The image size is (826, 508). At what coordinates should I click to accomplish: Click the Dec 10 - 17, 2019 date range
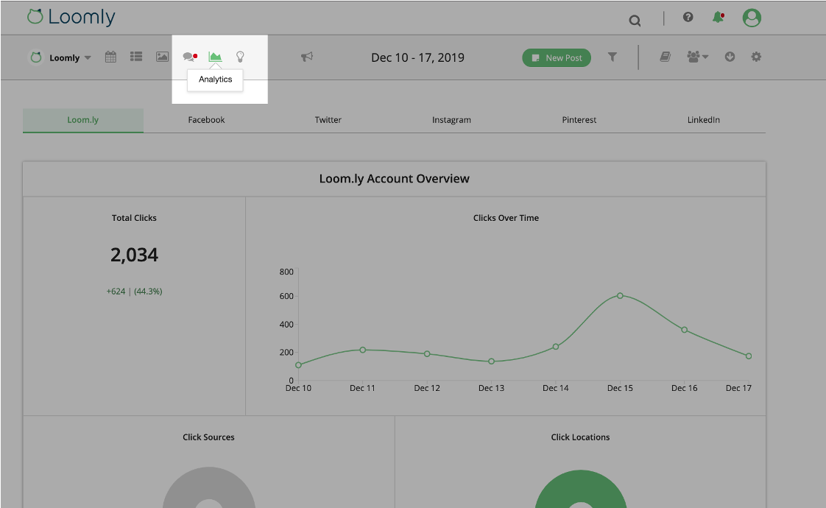pyautogui.click(x=417, y=57)
